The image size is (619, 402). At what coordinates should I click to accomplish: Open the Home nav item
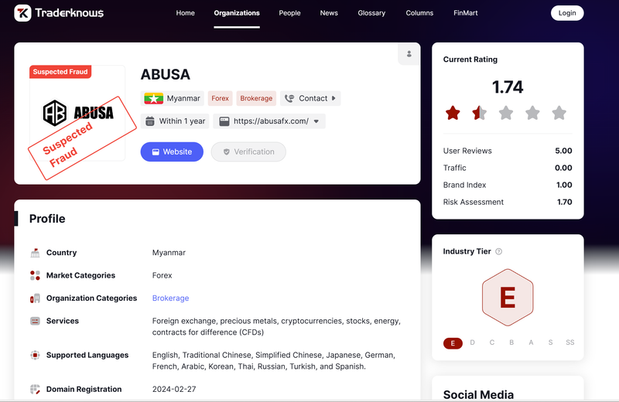185,13
